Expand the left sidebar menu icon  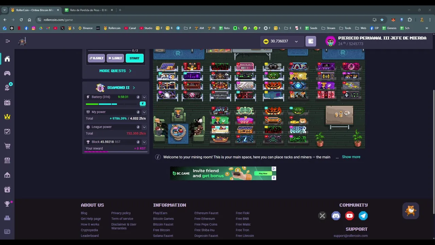7,41
